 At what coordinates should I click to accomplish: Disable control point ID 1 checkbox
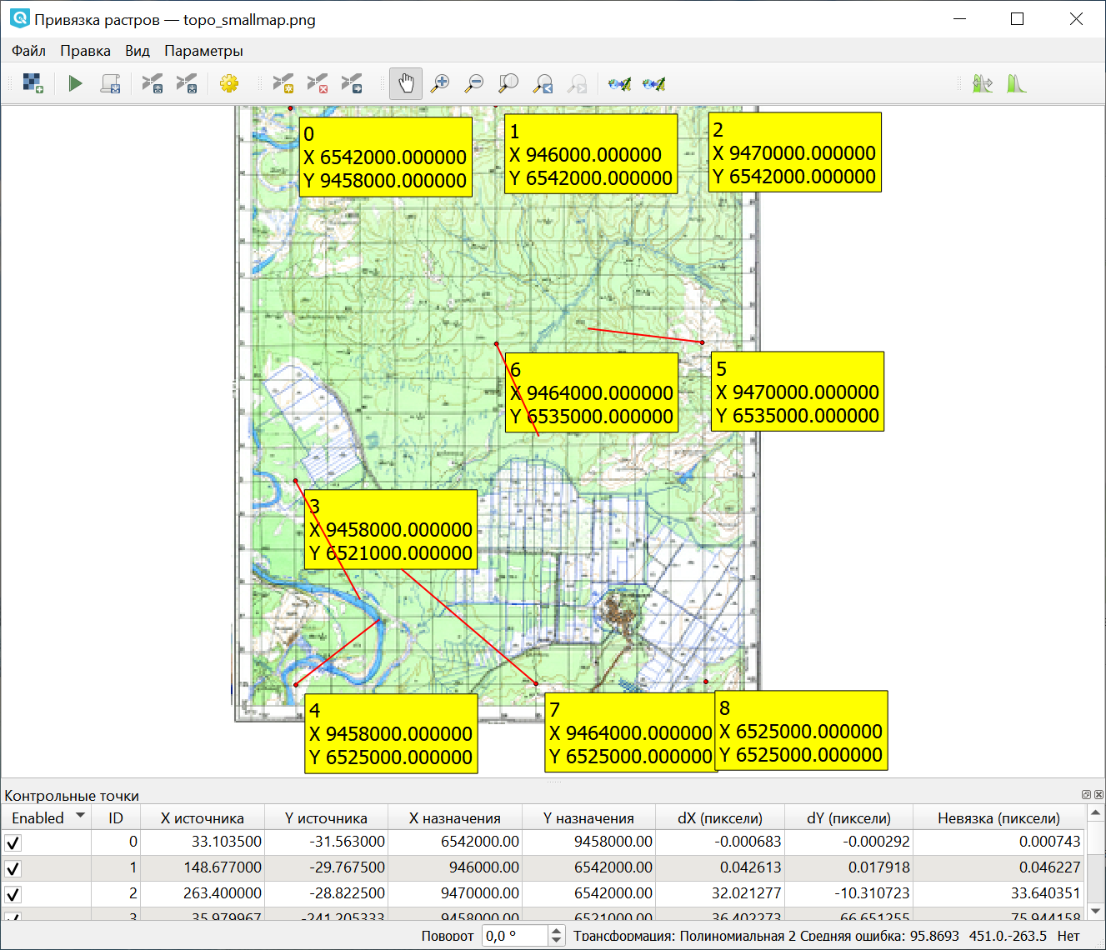pos(13,868)
